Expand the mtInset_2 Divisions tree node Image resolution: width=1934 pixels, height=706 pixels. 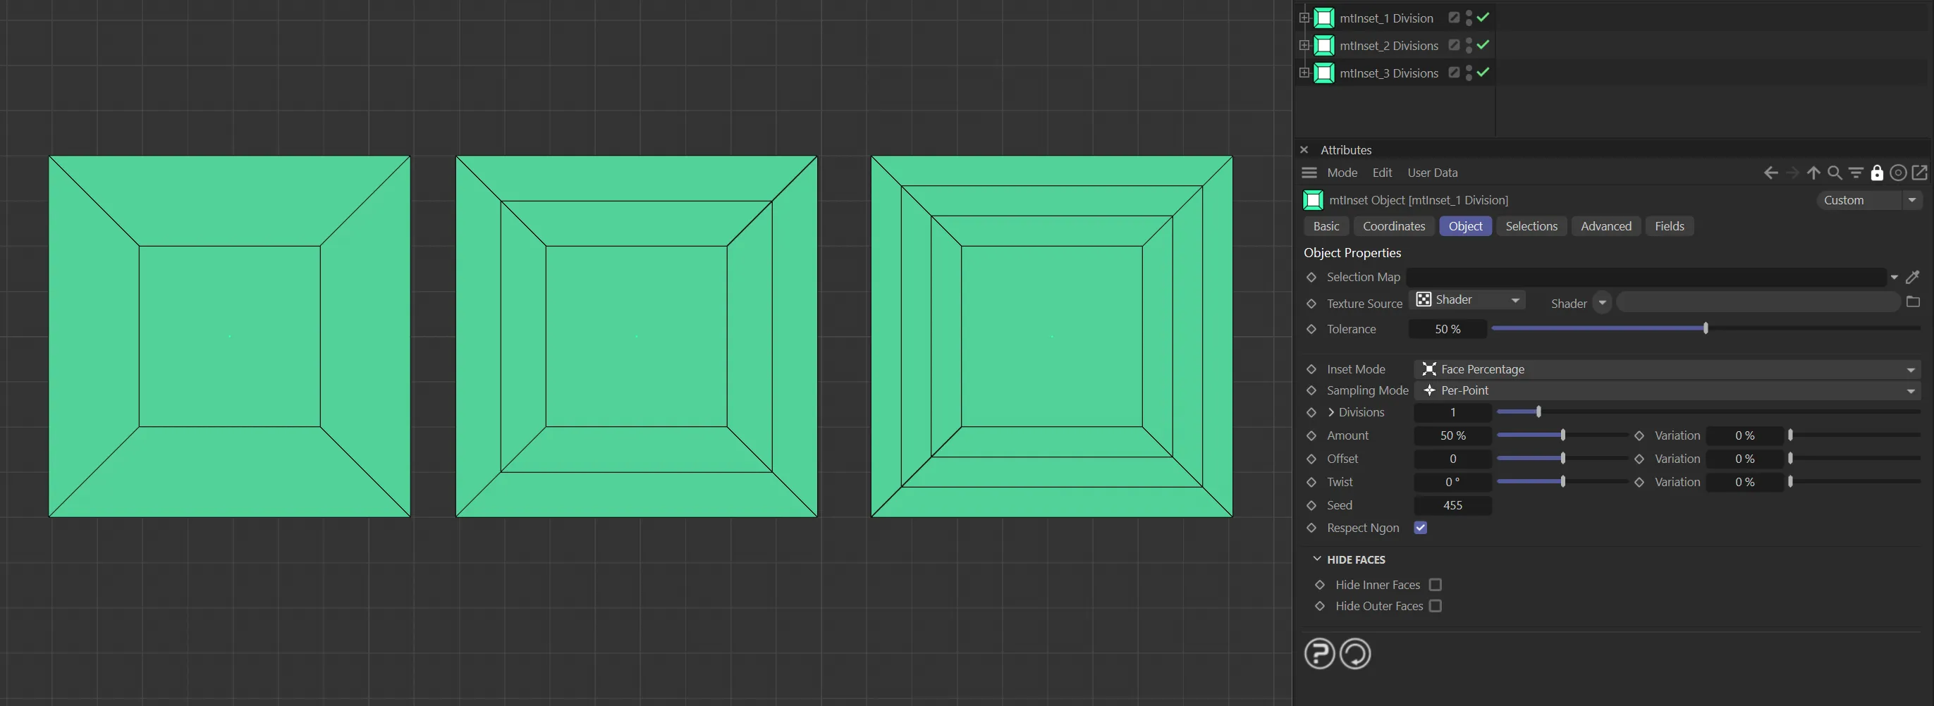[1304, 46]
